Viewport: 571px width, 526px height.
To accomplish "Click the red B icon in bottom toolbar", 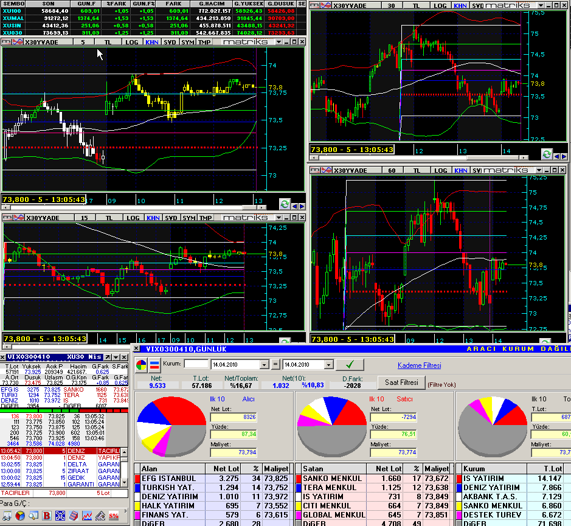I will point(47,516).
